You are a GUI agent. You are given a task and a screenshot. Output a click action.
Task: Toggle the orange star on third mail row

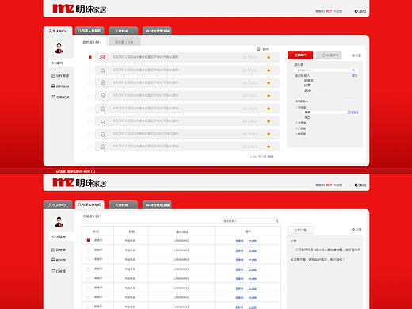[x=269, y=83]
